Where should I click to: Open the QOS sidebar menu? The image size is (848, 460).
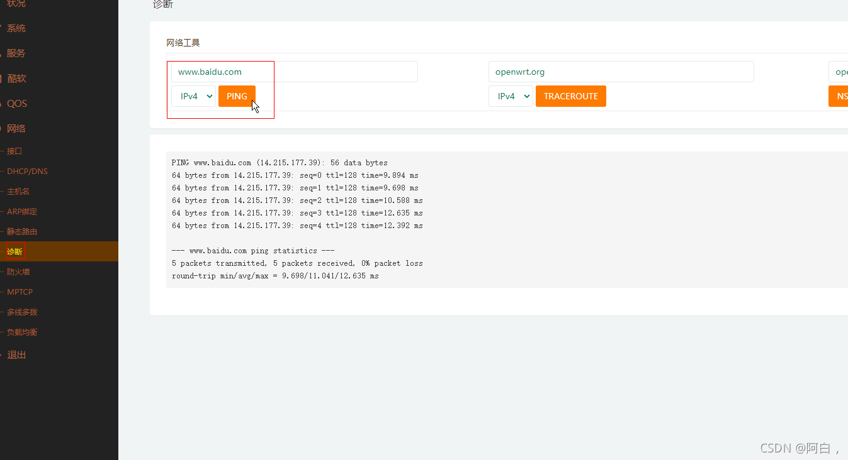[x=17, y=104]
